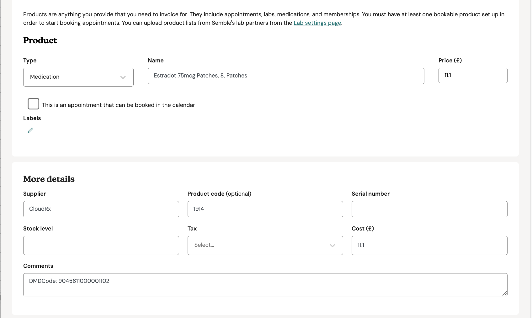Enable the bookable appointment checkbox
This screenshot has height=318, width=532.
pos(34,104)
